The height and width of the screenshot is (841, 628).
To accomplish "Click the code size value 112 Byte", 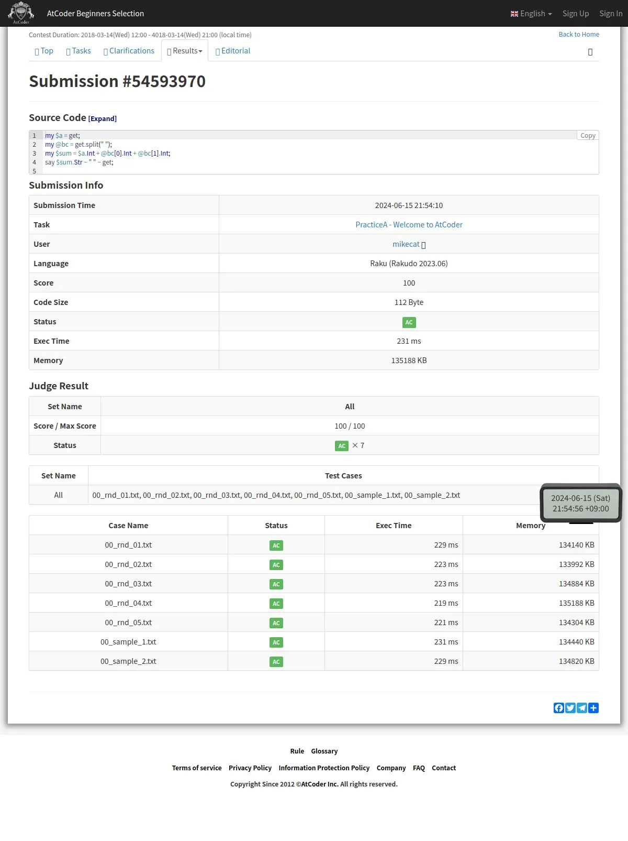I will [409, 302].
